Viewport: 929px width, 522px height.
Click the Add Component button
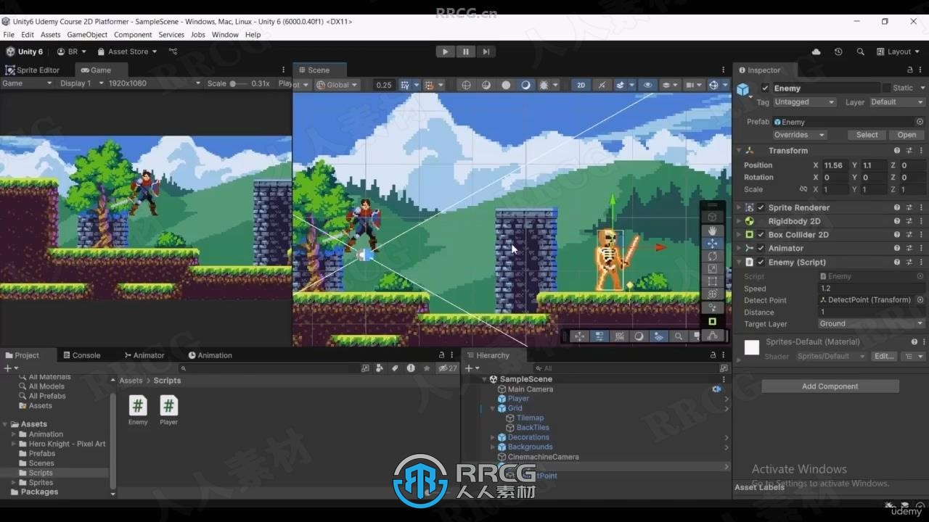[830, 386]
